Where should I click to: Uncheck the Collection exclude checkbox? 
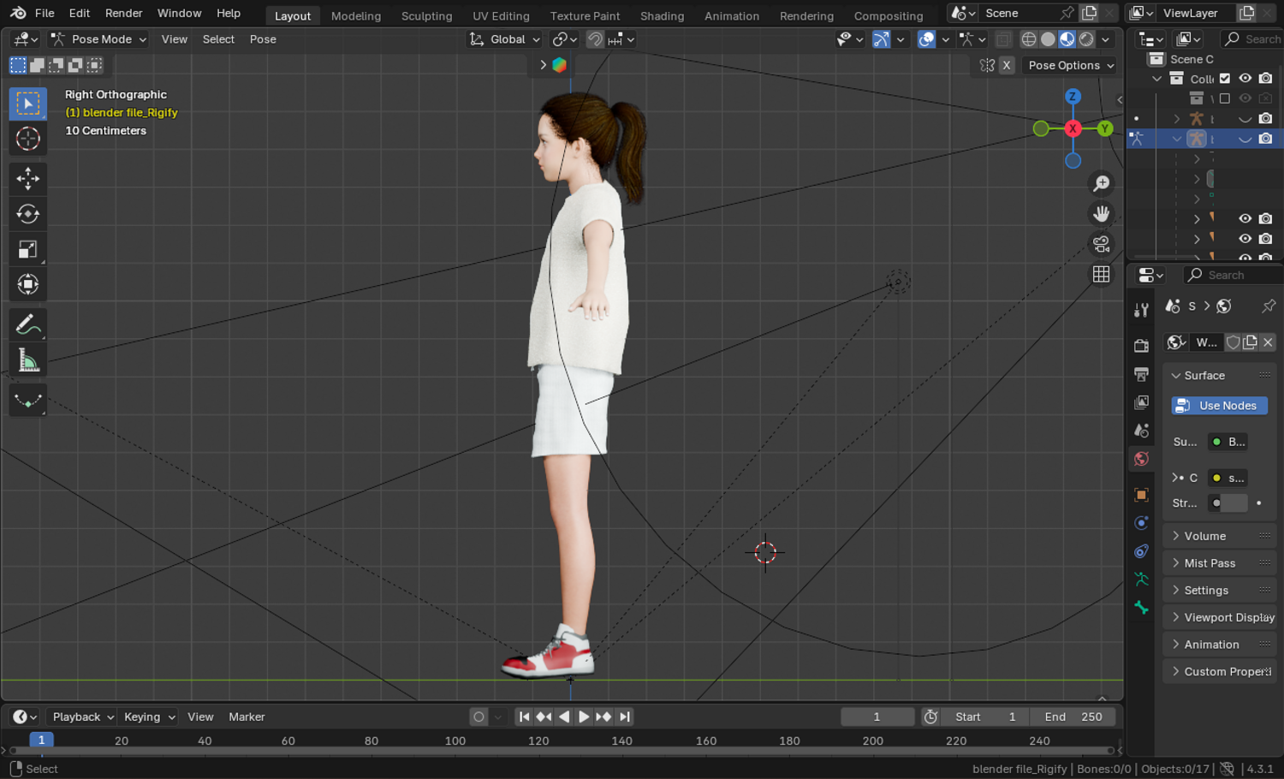coord(1225,79)
